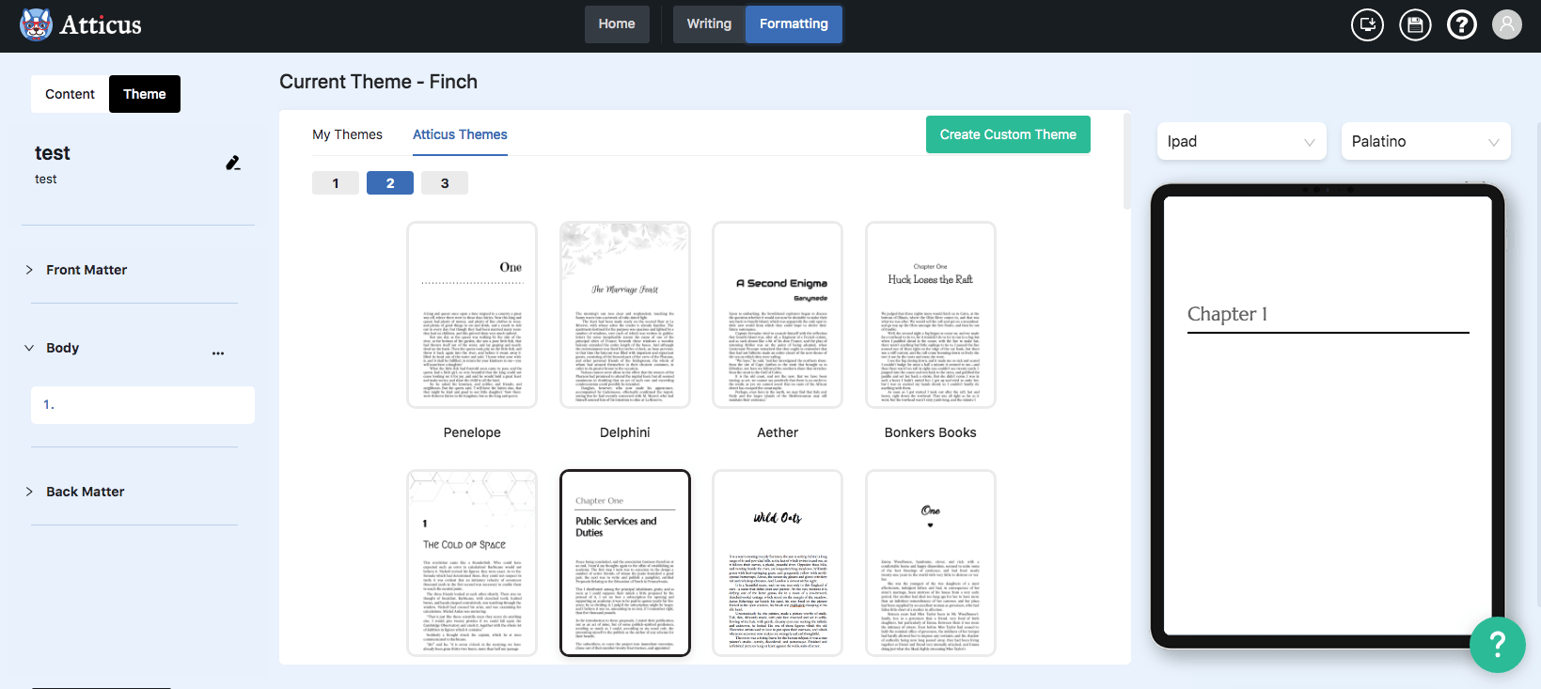This screenshot has width=1541, height=689.
Task: Select the script 'One' theme thumbnail
Action: click(931, 562)
